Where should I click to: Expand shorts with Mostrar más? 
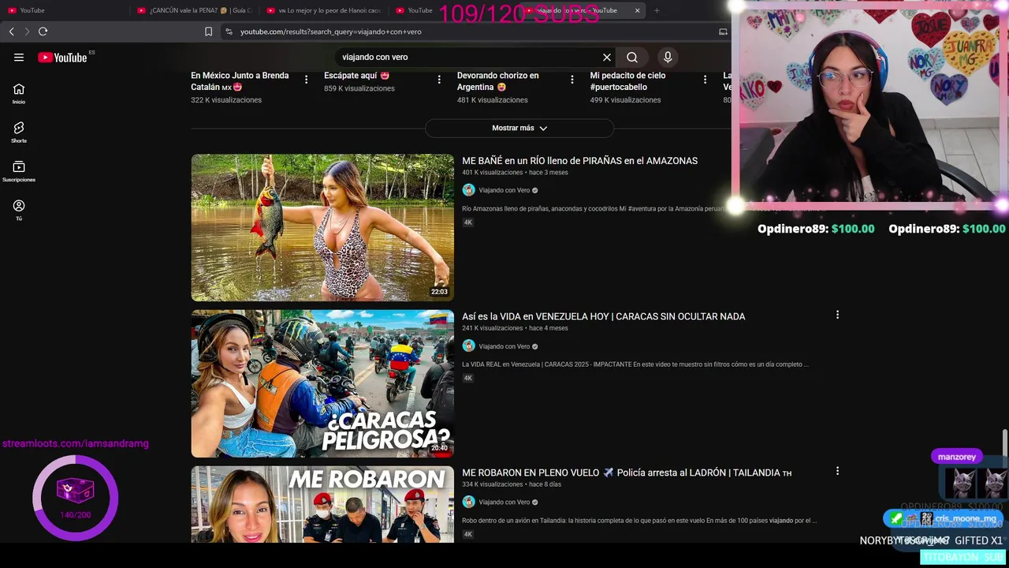point(519,128)
